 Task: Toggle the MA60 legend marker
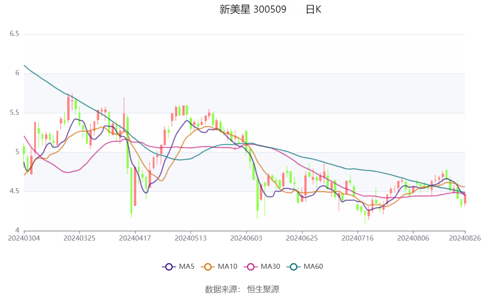tap(294, 267)
